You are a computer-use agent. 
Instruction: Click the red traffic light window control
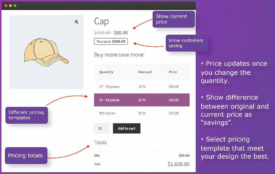[6, 5]
